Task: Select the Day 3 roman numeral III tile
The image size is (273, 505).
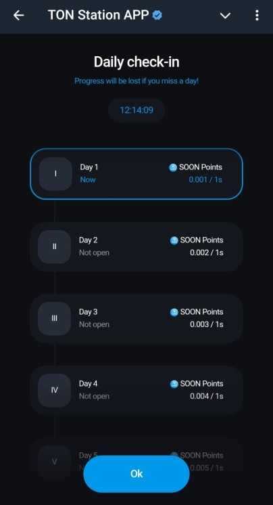Action: (x=54, y=319)
